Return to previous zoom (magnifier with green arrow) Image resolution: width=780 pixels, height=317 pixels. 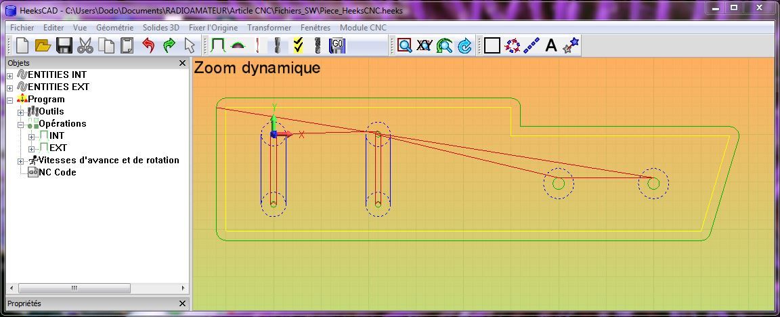pyautogui.click(x=444, y=46)
